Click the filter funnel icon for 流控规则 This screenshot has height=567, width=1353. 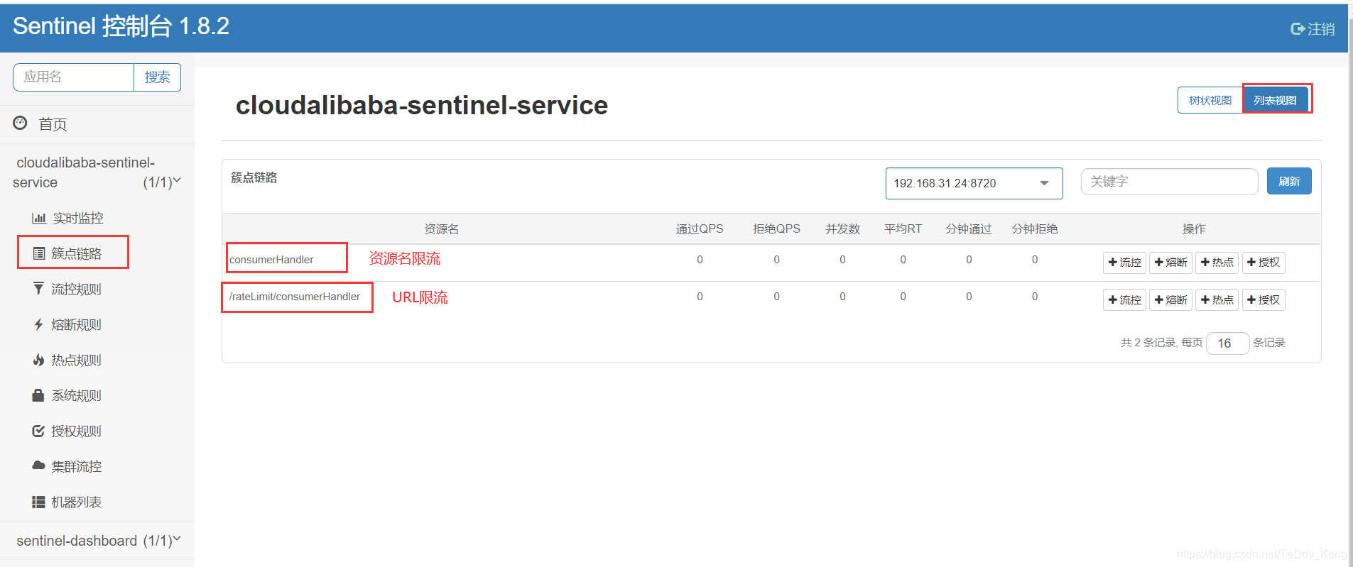pos(38,288)
